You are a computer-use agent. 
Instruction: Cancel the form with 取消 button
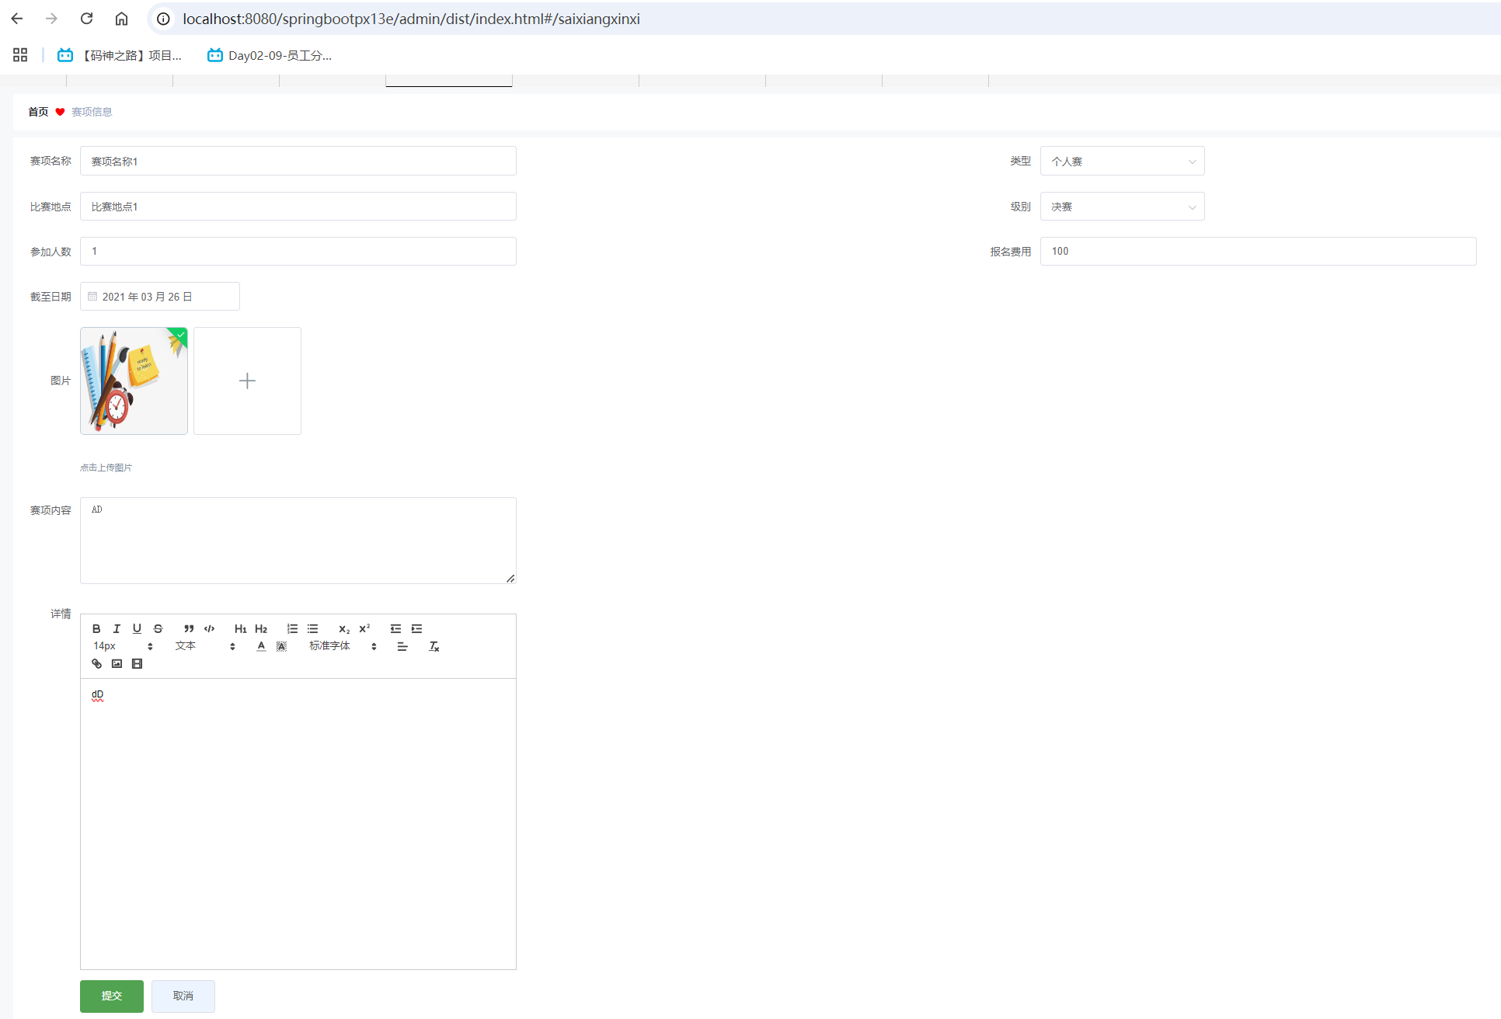click(183, 996)
